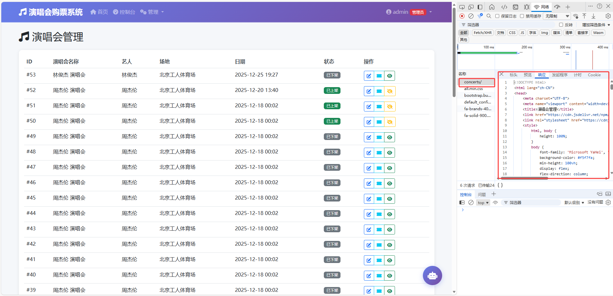Click pretty-print braces icon in response
Screen dimensions: 613x296
(x=500, y=185)
